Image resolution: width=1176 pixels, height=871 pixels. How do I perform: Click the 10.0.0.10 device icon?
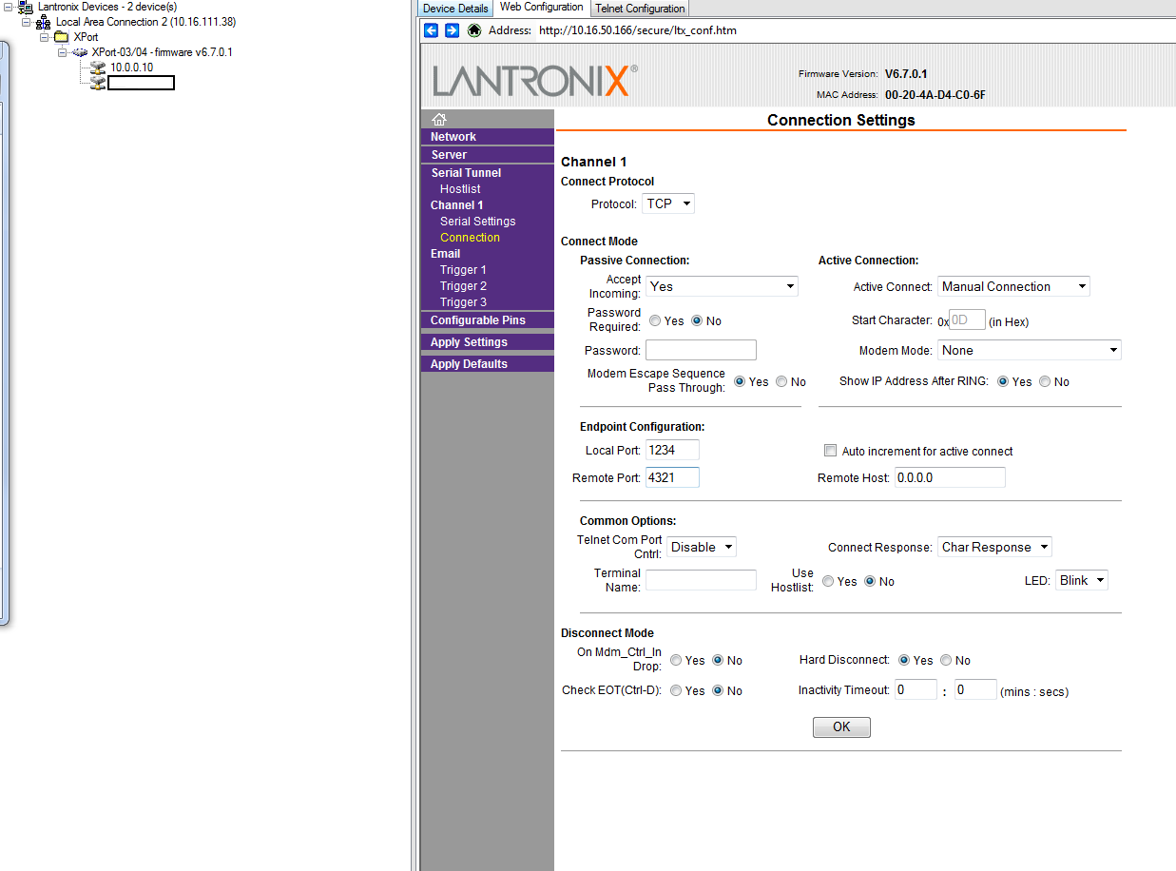(98, 68)
